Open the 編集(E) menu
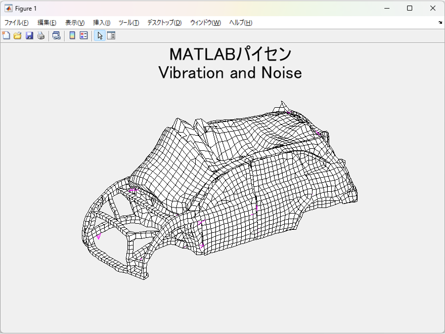445x334 pixels. pos(47,23)
